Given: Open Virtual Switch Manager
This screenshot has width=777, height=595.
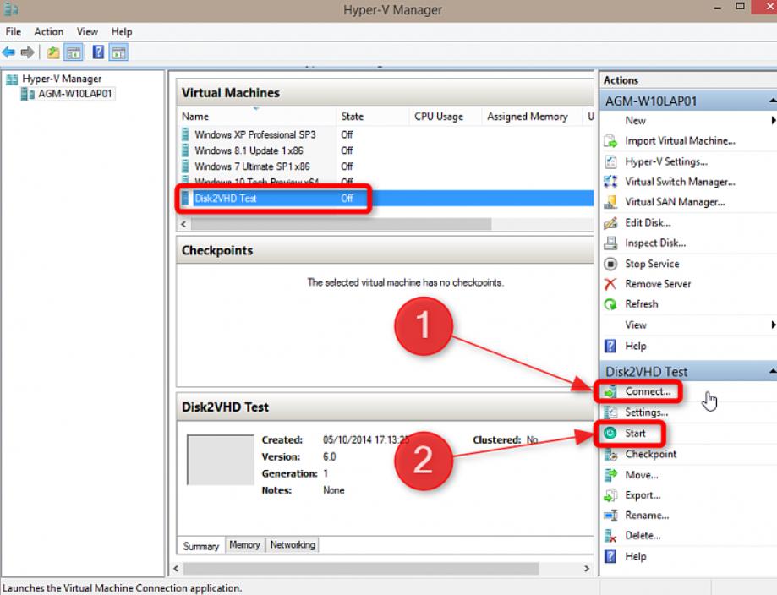Looking at the screenshot, I should tap(679, 182).
